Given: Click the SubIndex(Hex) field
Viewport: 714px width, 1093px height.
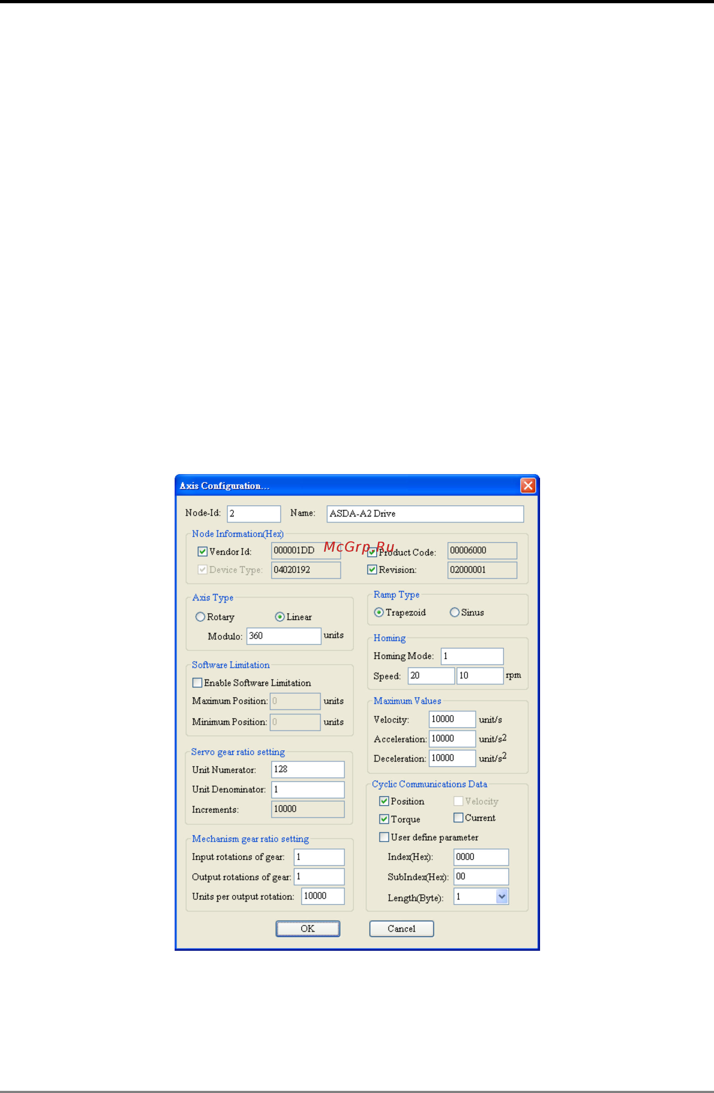Looking at the screenshot, I should [481, 877].
